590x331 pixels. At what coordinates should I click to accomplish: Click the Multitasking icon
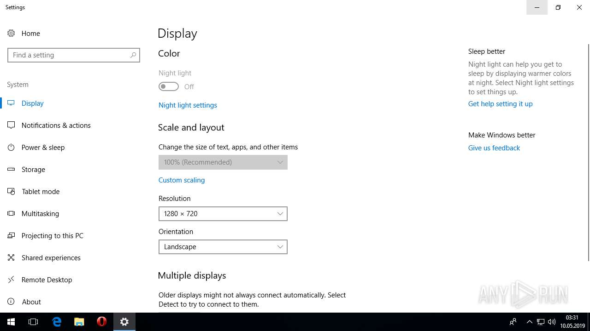click(x=11, y=213)
